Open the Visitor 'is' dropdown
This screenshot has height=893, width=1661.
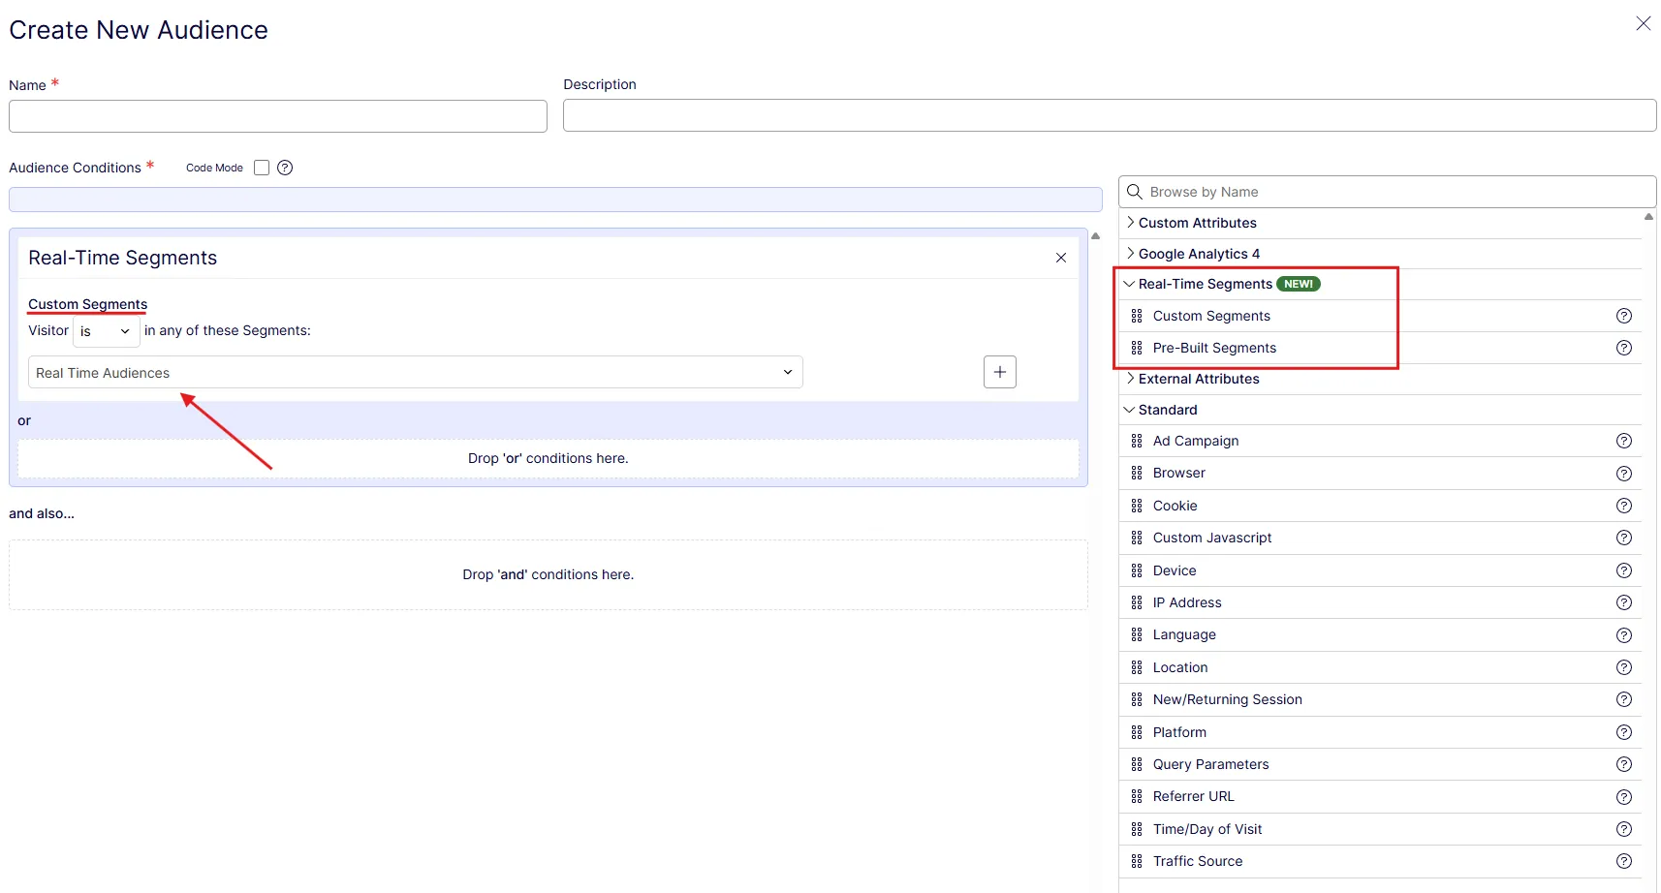coord(106,331)
